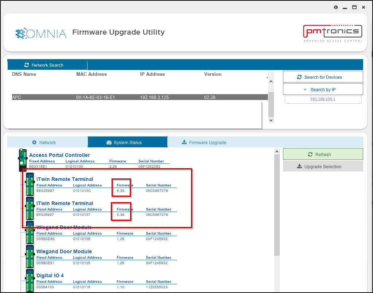Image resolution: width=373 pixels, height=293 pixels.
Task: Expand the Search by IP option
Action: [323, 89]
